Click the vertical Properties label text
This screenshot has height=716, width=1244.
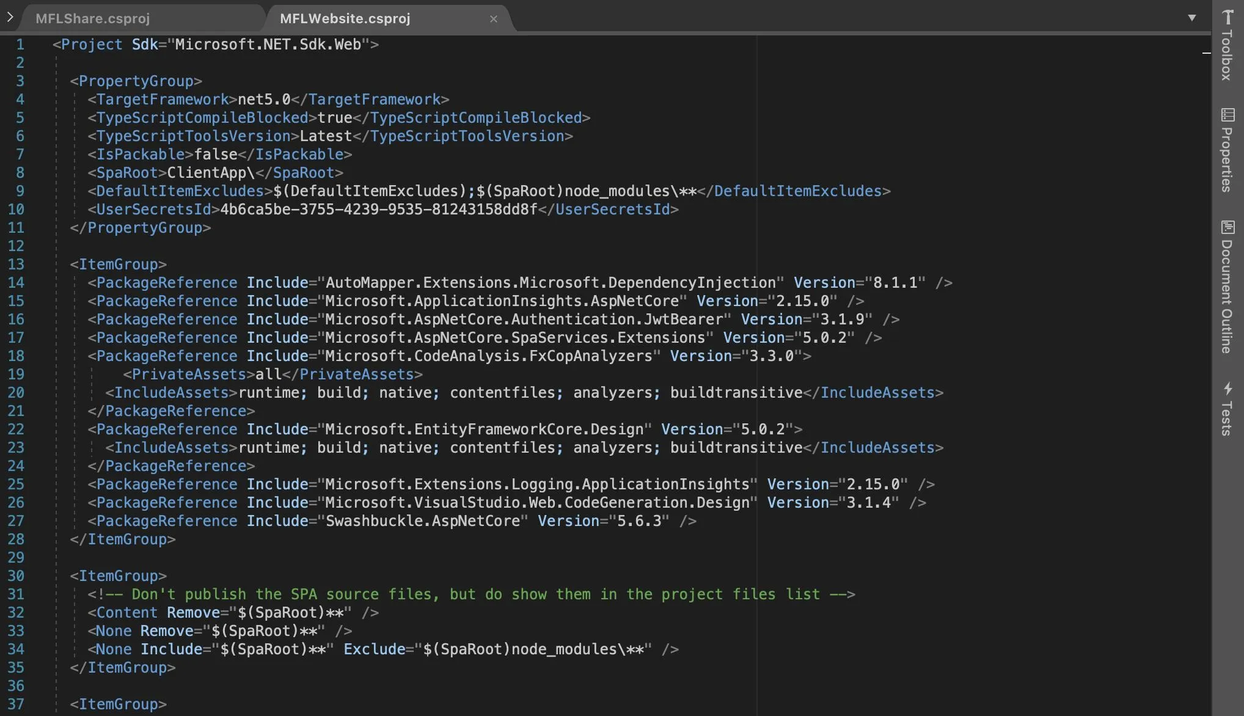click(1227, 160)
